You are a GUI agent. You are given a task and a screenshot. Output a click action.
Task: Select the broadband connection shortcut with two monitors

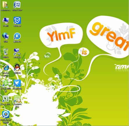[x=17, y=52]
